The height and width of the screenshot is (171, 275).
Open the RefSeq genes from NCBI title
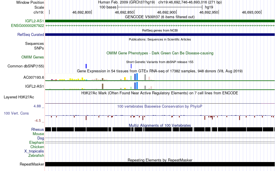160,30
